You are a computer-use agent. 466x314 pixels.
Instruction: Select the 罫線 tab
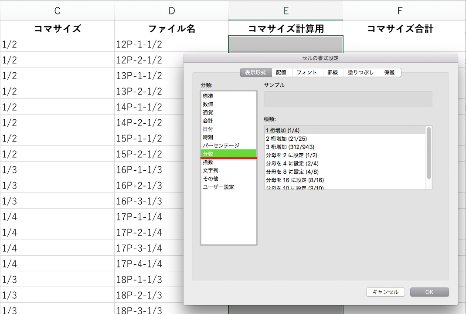333,73
